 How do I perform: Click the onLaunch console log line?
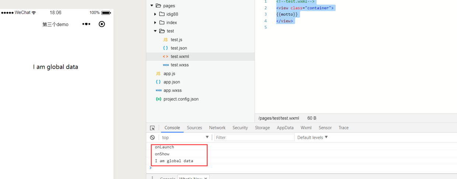tap(164, 147)
